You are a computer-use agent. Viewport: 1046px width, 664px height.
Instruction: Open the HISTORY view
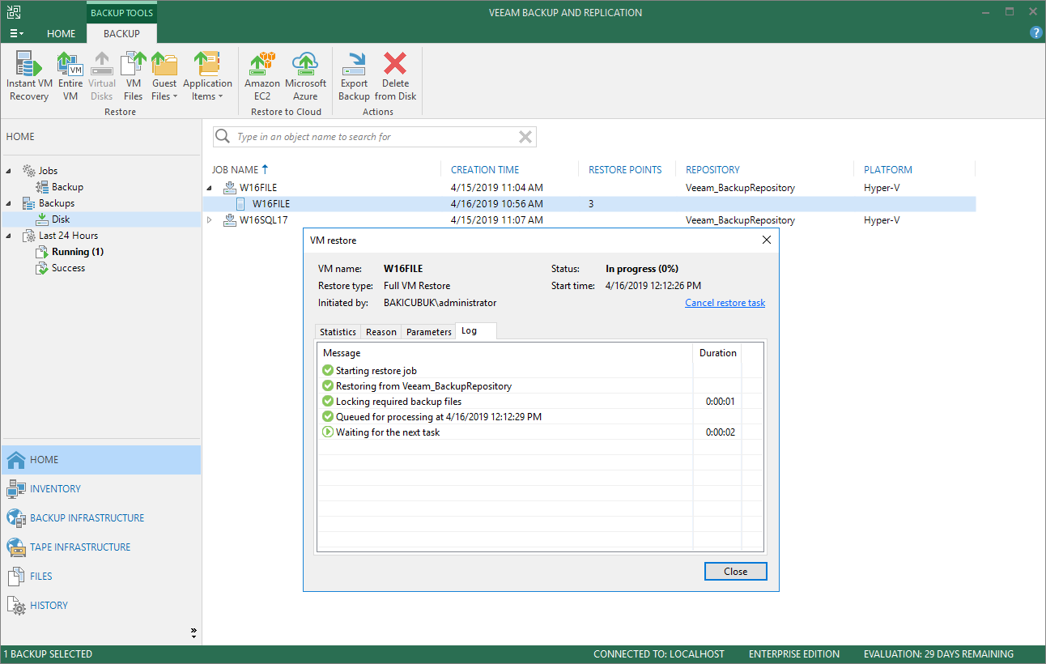pos(100,606)
